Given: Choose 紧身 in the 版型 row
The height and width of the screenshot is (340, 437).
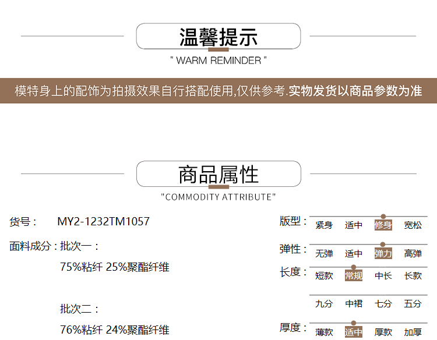Looking at the screenshot, I should (324, 225).
